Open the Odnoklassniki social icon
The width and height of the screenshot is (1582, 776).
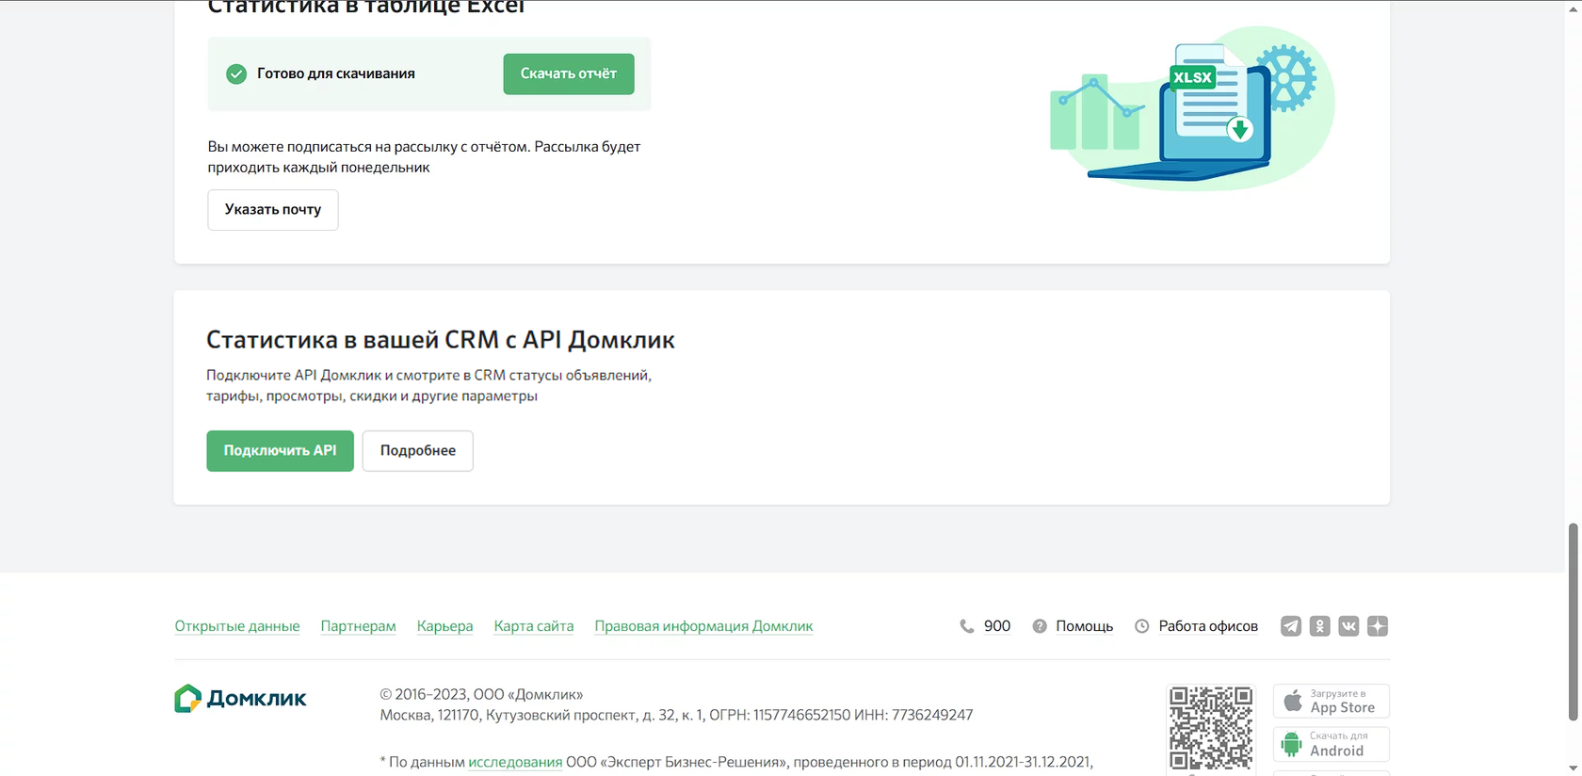click(1320, 626)
